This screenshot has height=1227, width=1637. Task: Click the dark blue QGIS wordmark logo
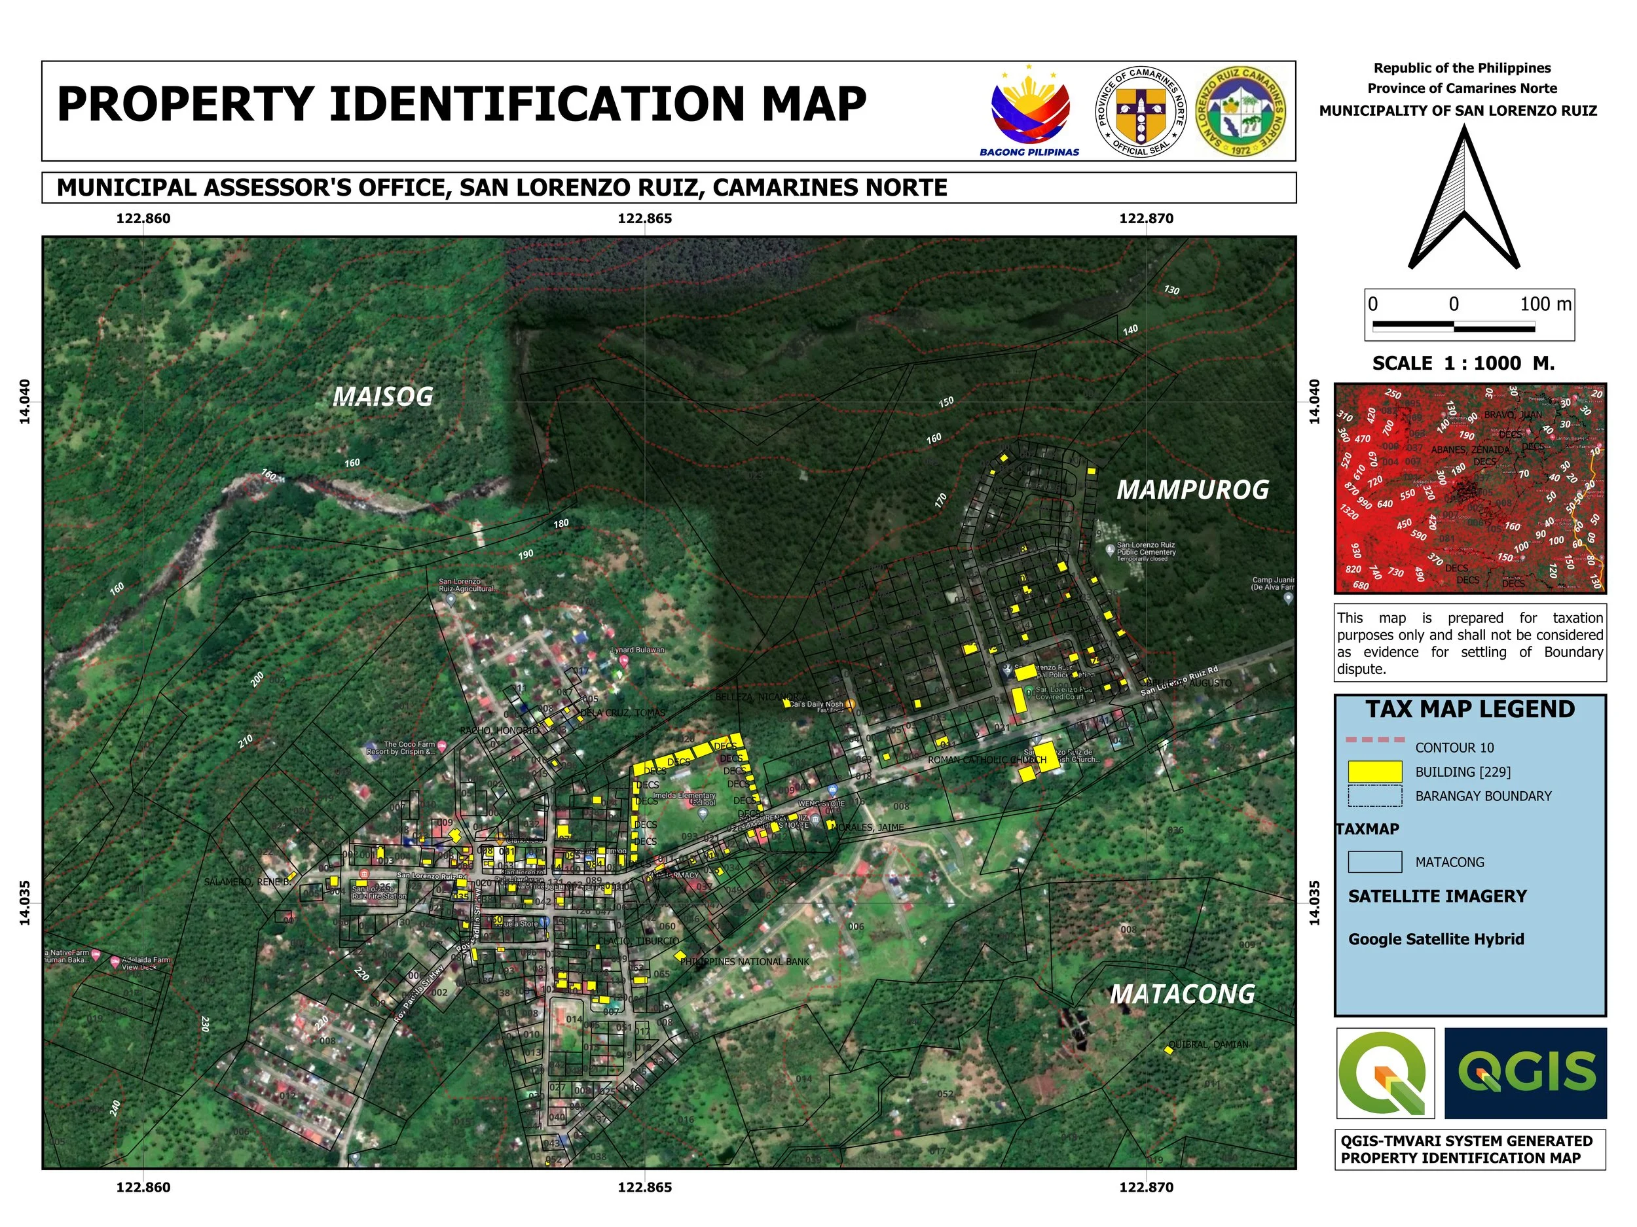click(x=1525, y=1073)
